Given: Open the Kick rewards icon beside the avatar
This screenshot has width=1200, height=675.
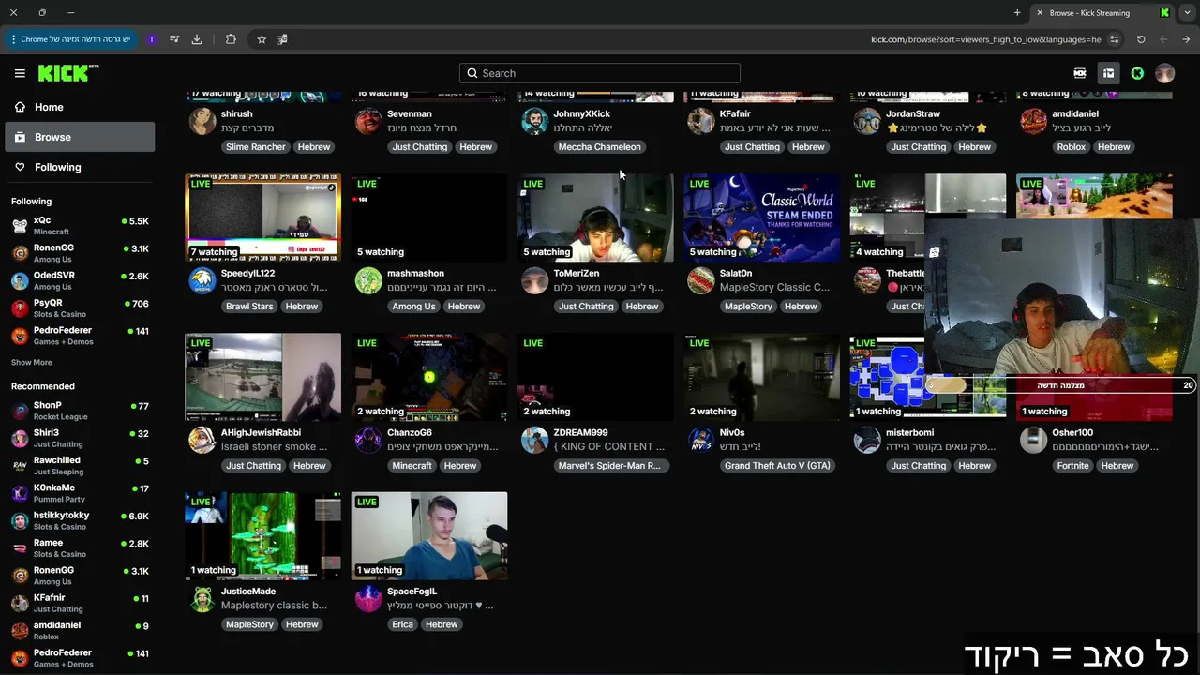Looking at the screenshot, I should [1137, 73].
